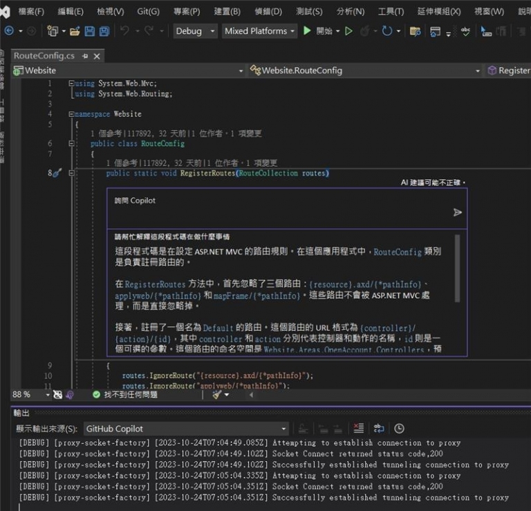Click the New Project toolbar icon
Viewport: 531px width, 511px height.
pos(53,31)
